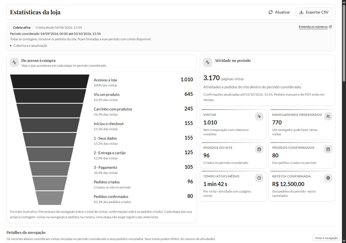Select the 1 · Seus dados step label
The height and width of the screenshot is (243, 346).
click(x=105, y=138)
